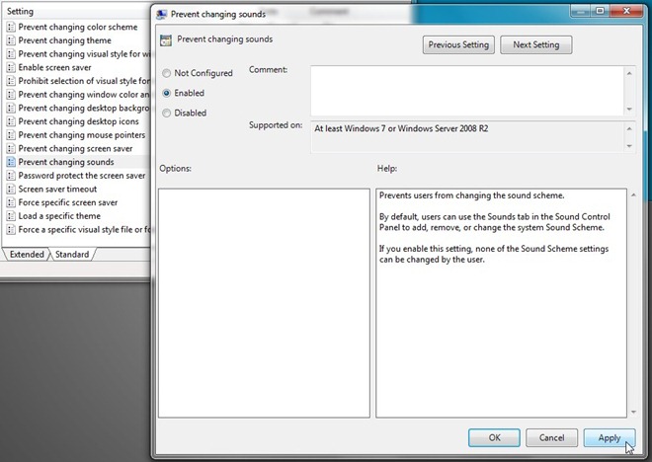This screenshot has height=462, width=652.
Task: Go to the Next Setting
Action: click(536, 44)
